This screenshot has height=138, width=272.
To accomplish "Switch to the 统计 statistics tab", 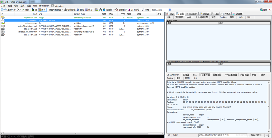I will pyautogui.click(x=170, y=14).
